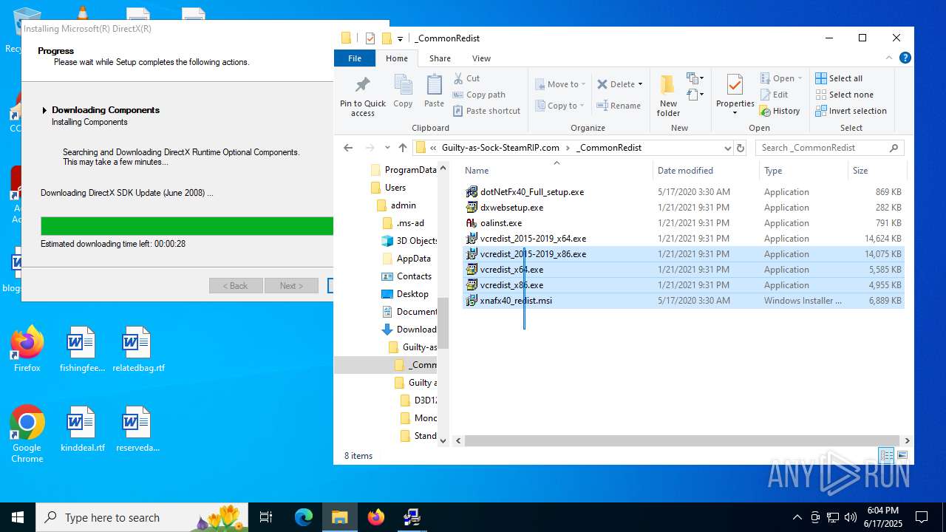The width and height of the screenshot is (946, 532).
Task: Switch to details view layout
Action: coord(886,455)
